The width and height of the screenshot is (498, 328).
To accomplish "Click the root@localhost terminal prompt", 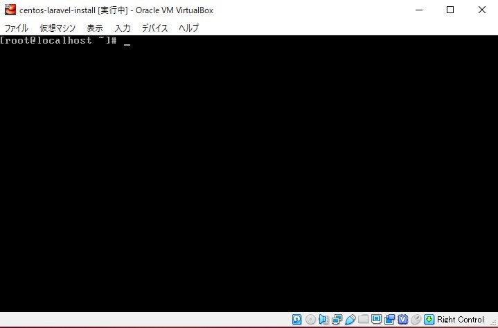I will (58, 41).
